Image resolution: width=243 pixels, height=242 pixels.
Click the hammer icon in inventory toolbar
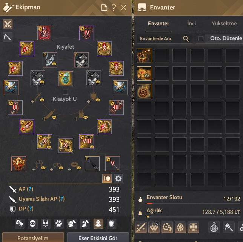(x=228, y=227)
